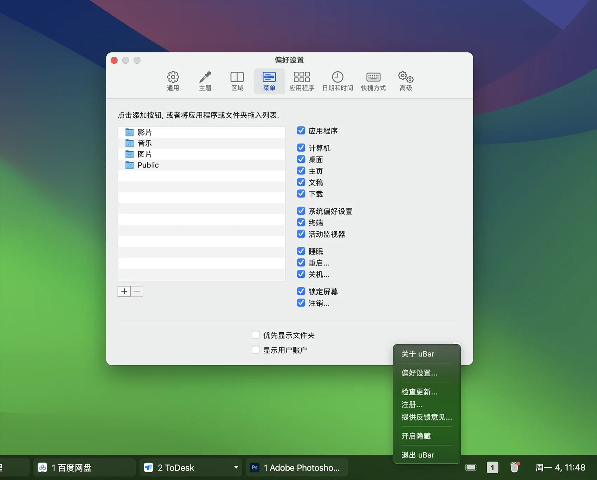The width and height of the screenshot is (597, 480).
Task: Open the 高级 advanced tab
Action: tap(406, 81)
